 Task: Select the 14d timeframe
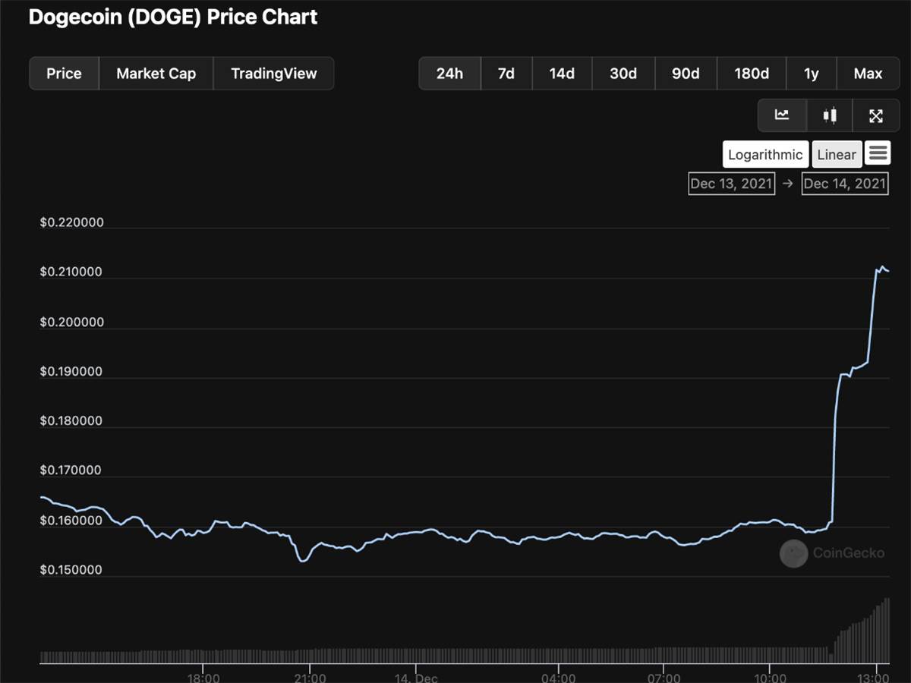[x=562, y=73]
